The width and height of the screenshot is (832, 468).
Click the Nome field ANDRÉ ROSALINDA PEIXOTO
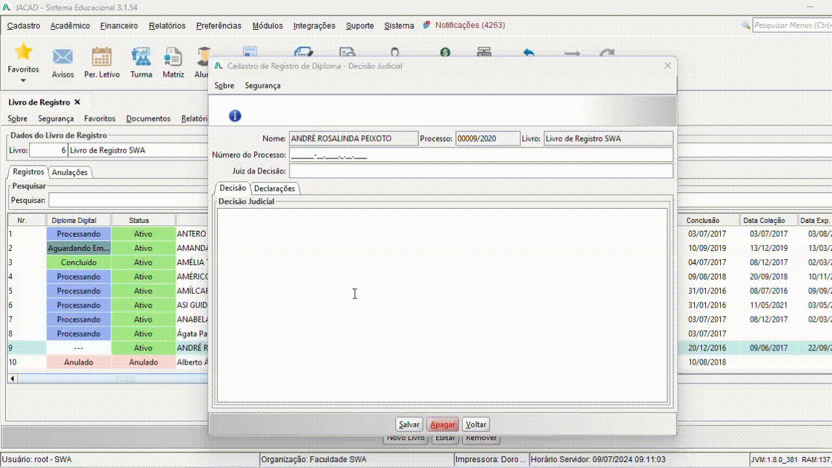[354, 138]
